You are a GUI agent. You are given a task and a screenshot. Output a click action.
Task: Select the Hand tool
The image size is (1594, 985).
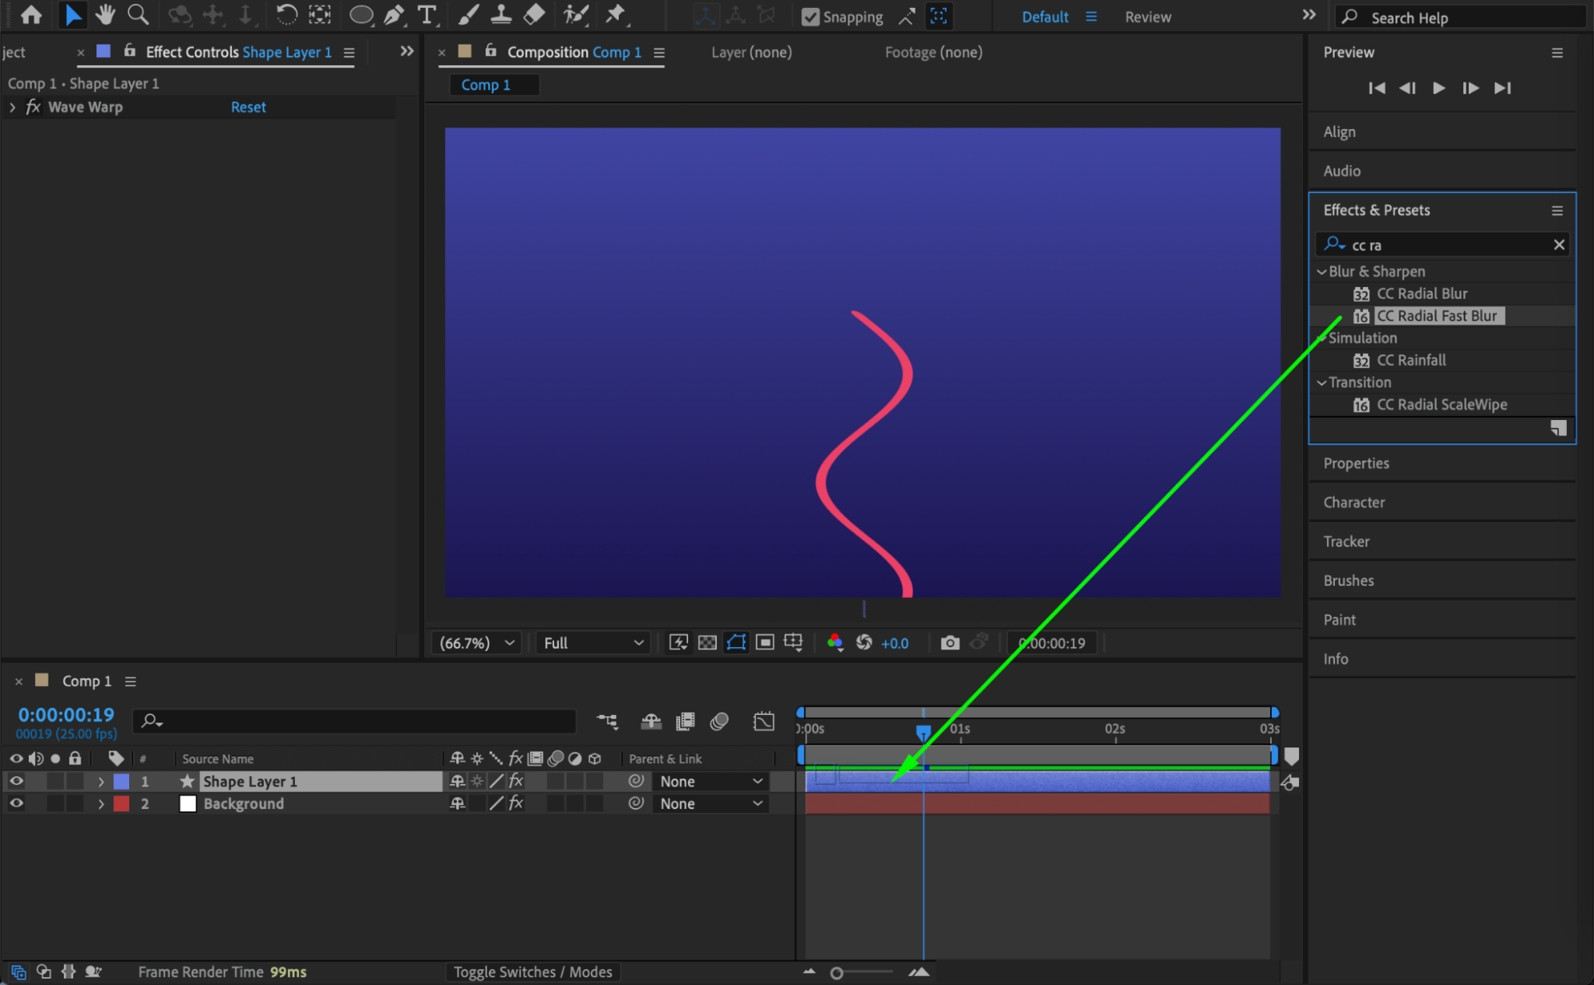click(105, 14)
